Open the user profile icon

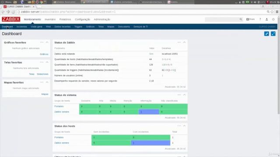[x=266, y=19]
